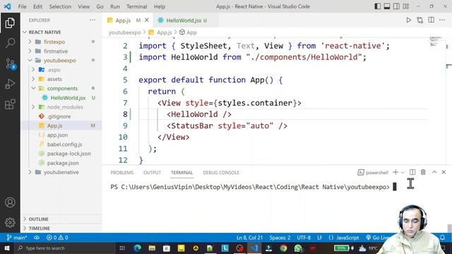
Task: Close the App.js editor tab
Action: [x=147, y=20]
